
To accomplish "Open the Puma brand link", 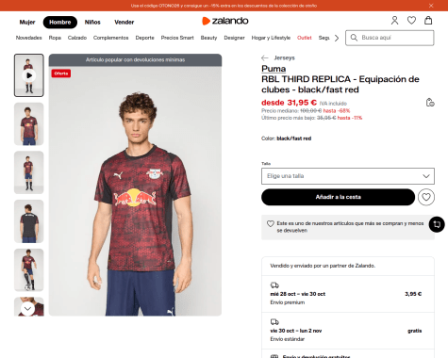I will tap(274, 69).
